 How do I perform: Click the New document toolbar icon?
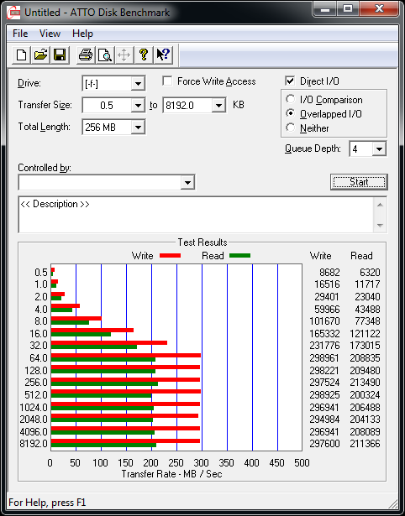tap(21, 55)
